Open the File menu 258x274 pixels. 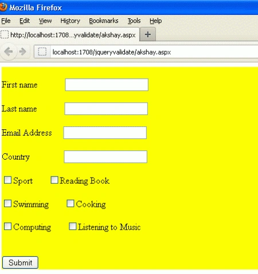pyautogui.click(x=6, y=21)
